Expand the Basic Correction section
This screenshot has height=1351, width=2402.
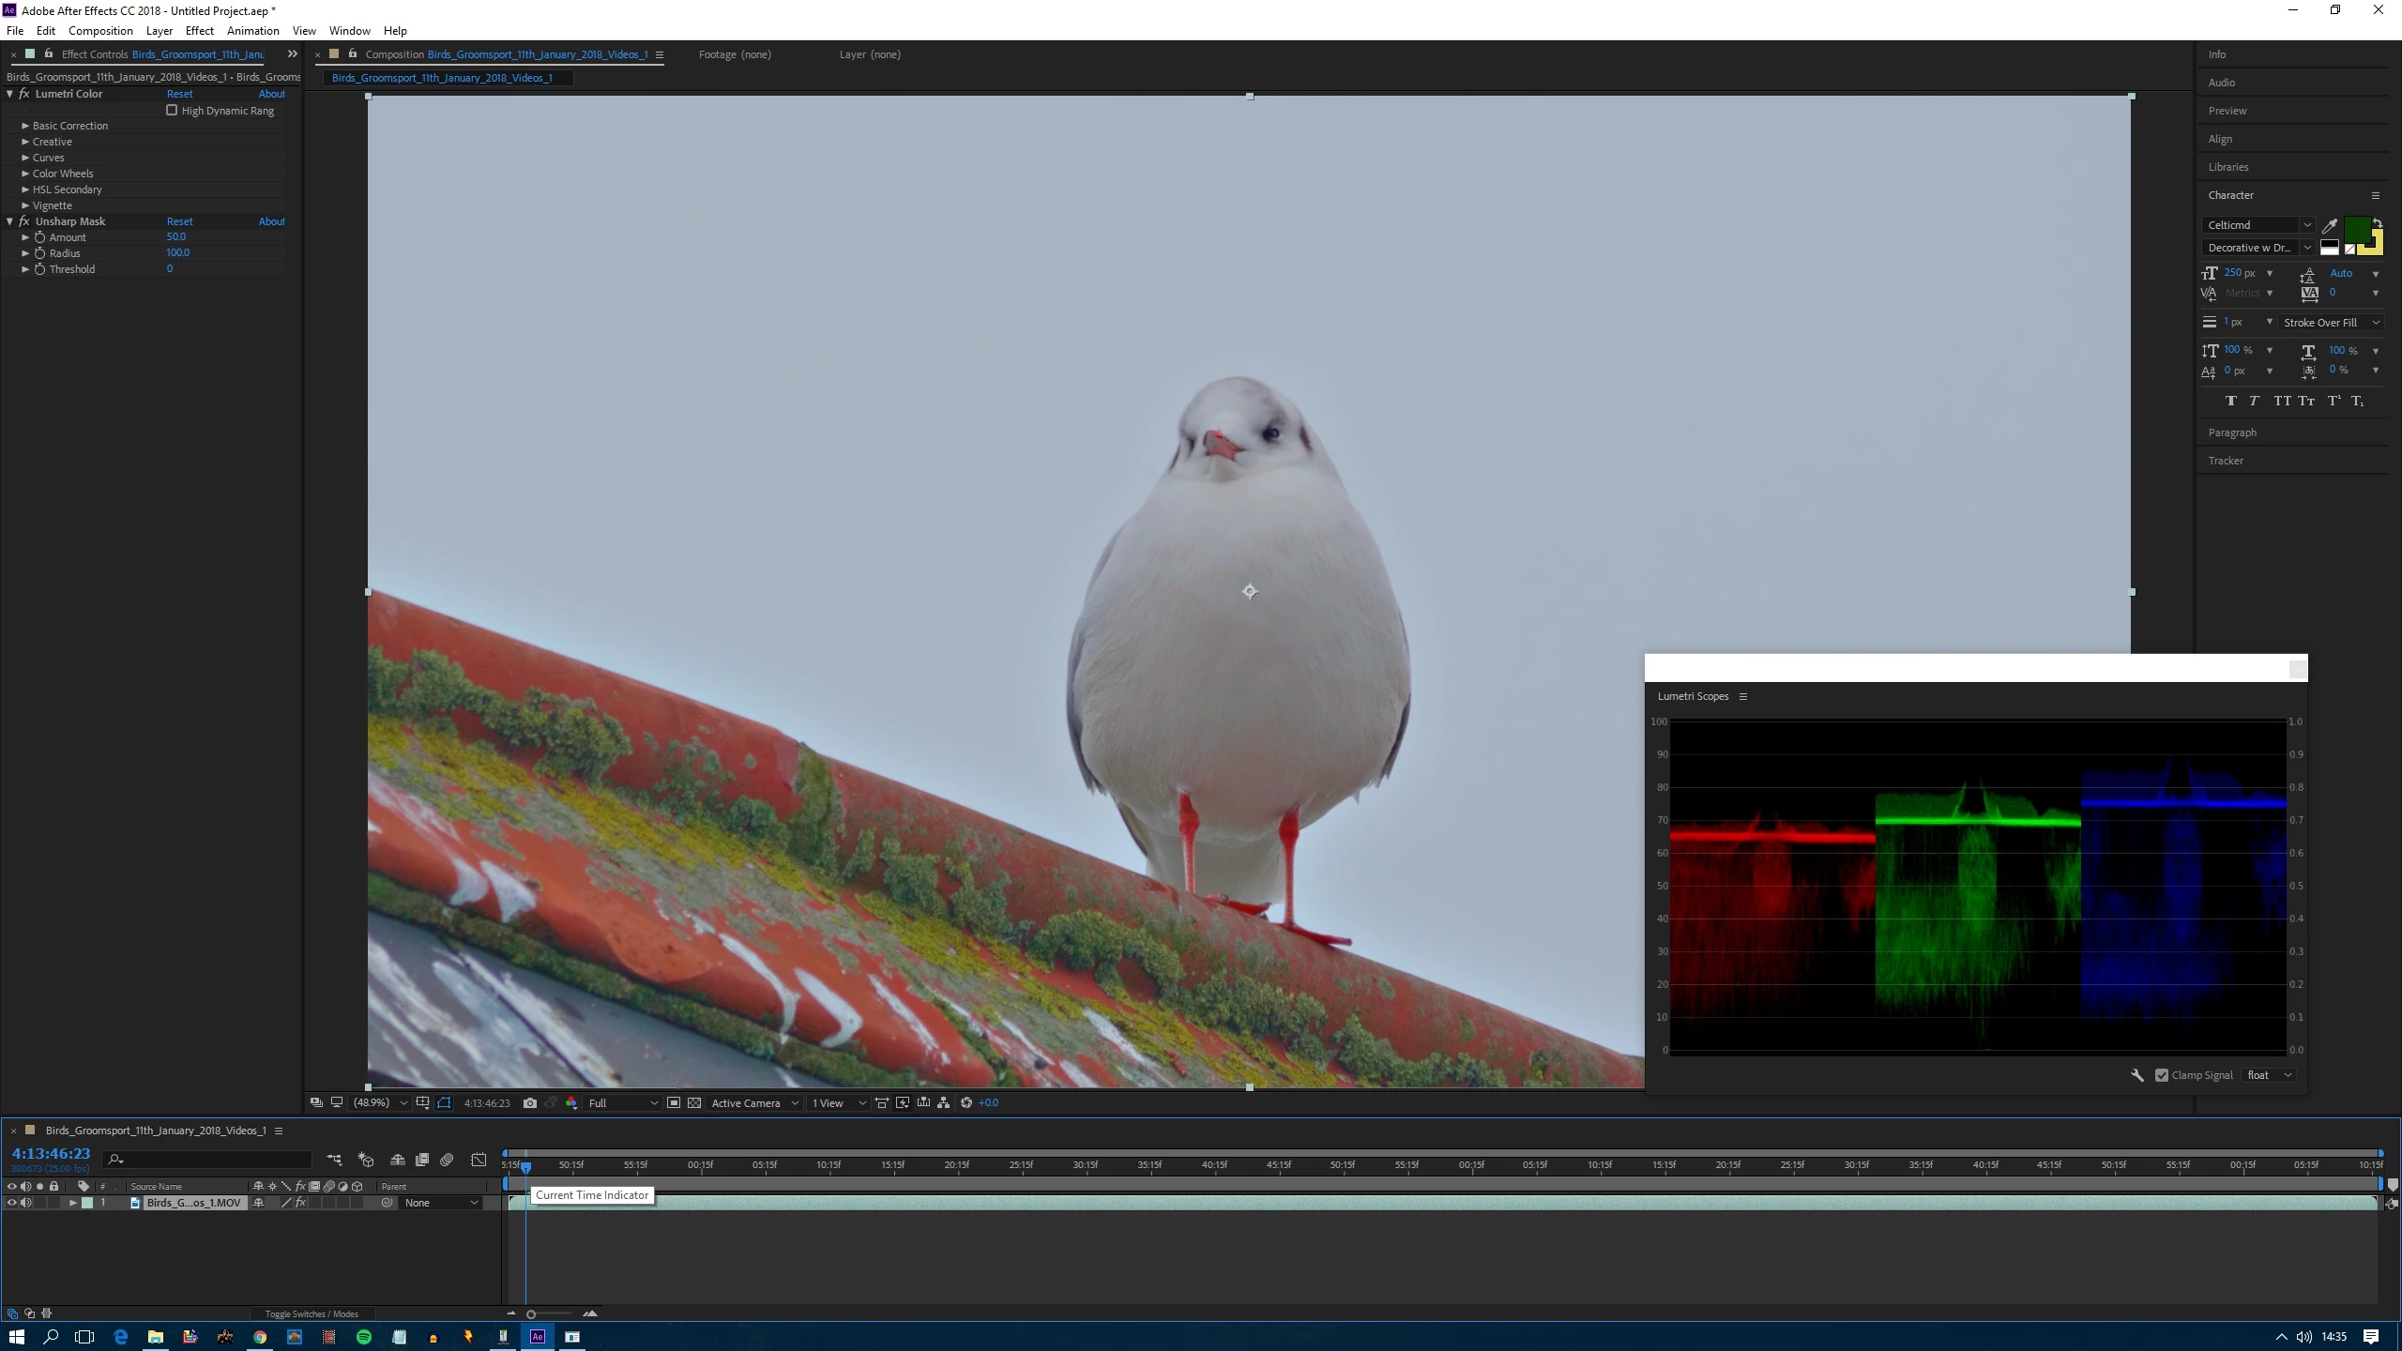(25, 126)
